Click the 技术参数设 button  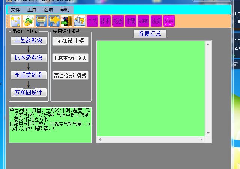point(29,58)
